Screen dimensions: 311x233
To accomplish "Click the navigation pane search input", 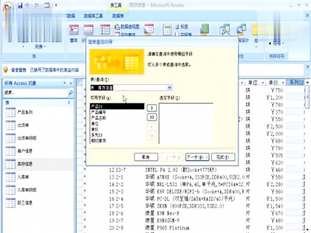I will pyautogui.click(x=36, y=93).
